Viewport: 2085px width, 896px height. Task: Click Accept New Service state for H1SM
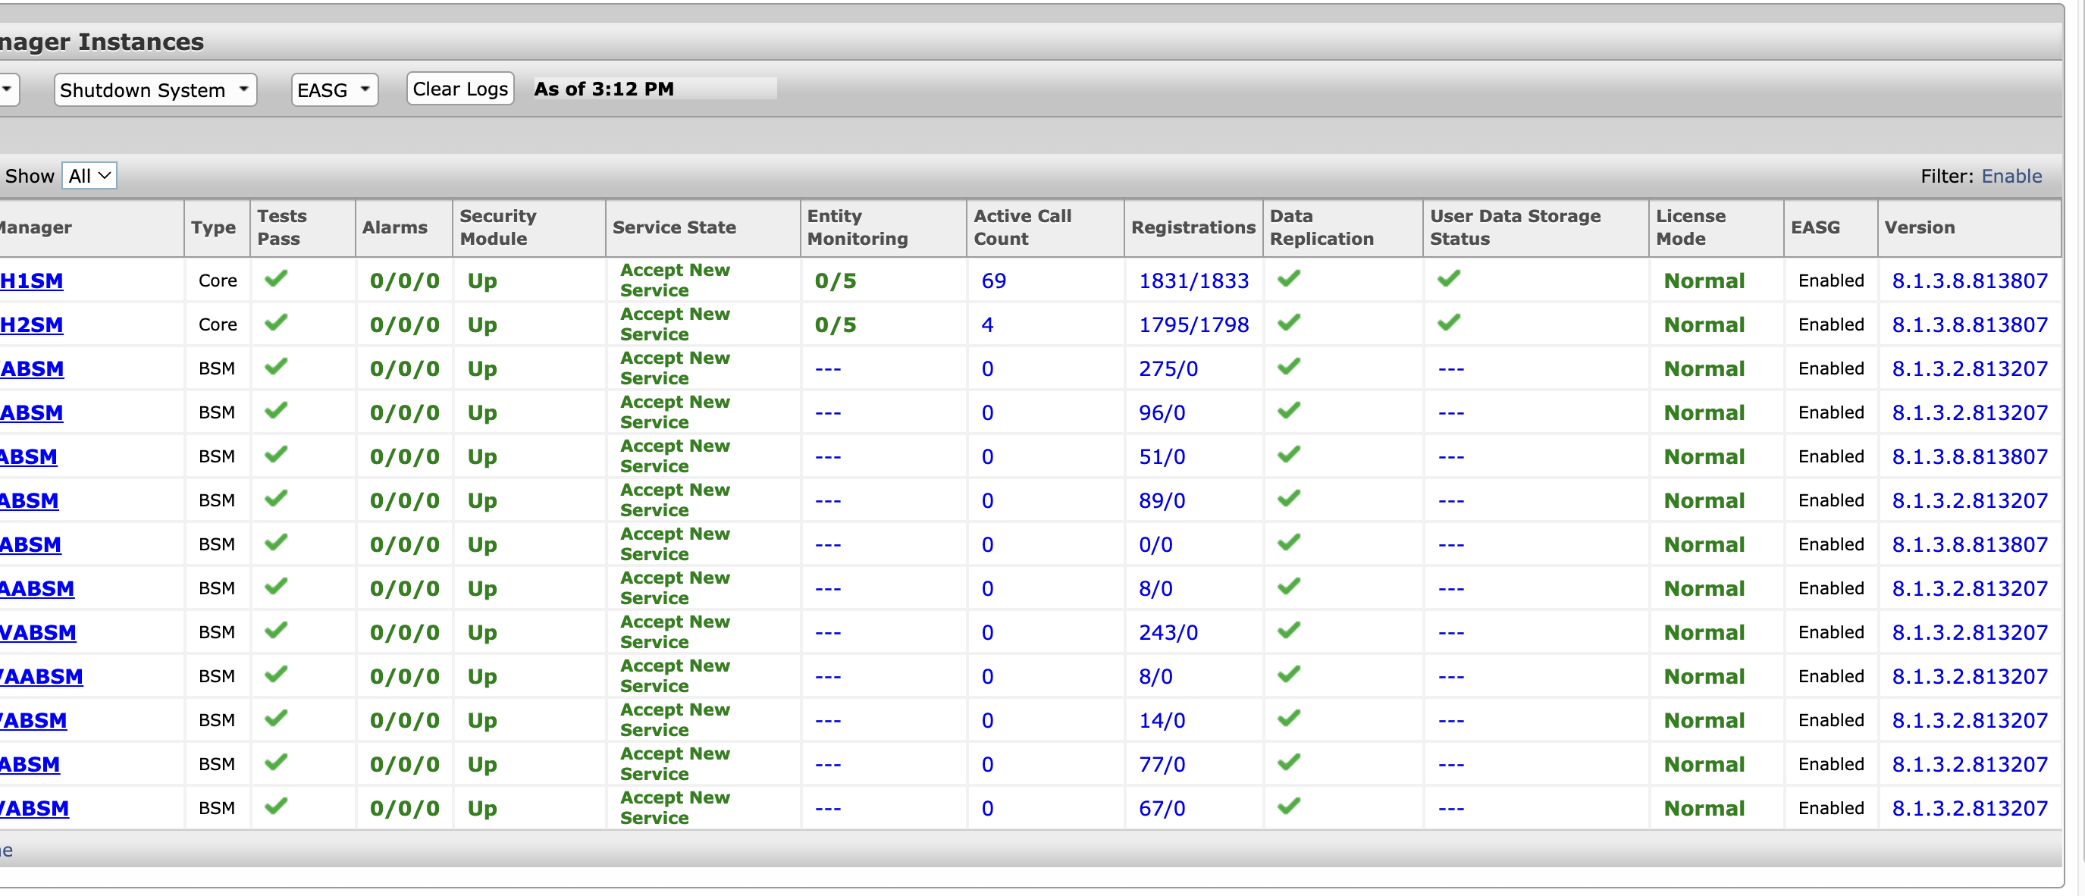tap(675, 280)
